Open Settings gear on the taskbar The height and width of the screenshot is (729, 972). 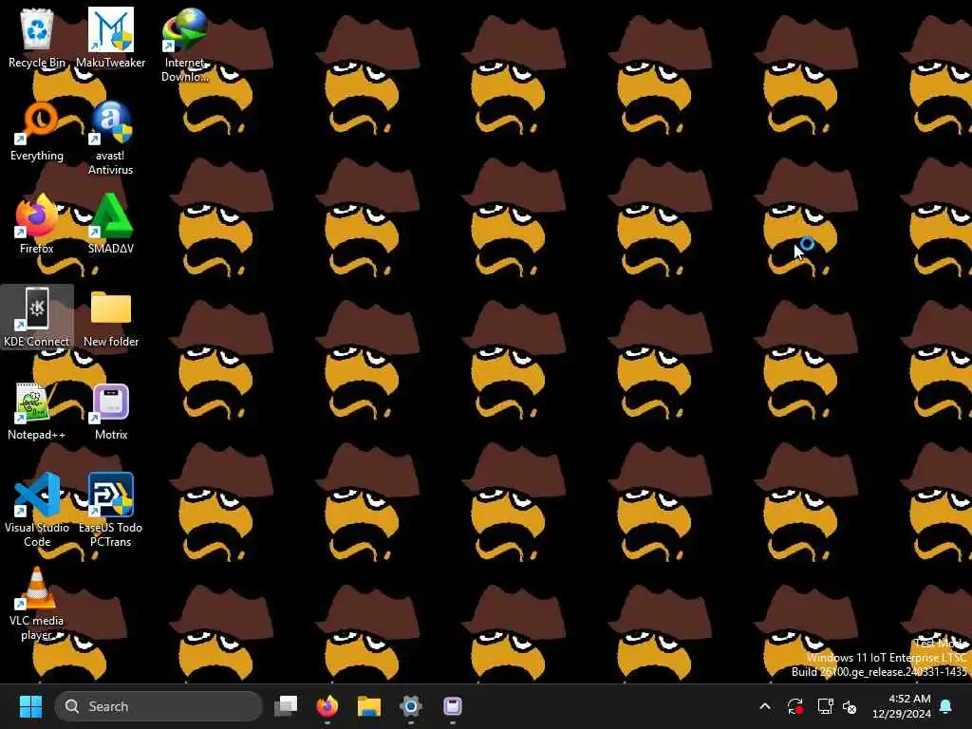pos(410,706)
